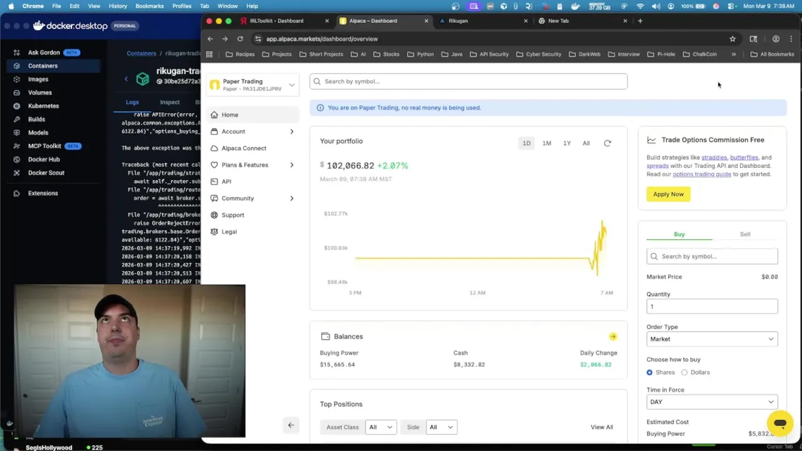Screen dimensions: 802x451
Task: Select 1D portfolio range
Action: coord(526,143)
